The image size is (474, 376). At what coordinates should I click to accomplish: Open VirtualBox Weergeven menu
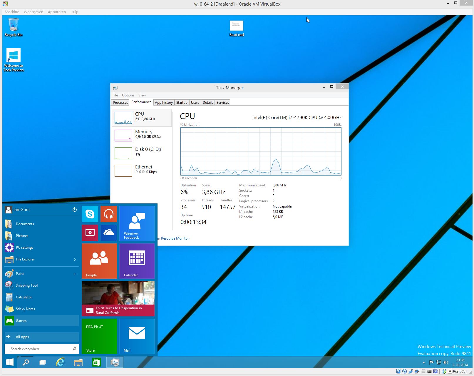pyautogui.click(x=34, y=12)
